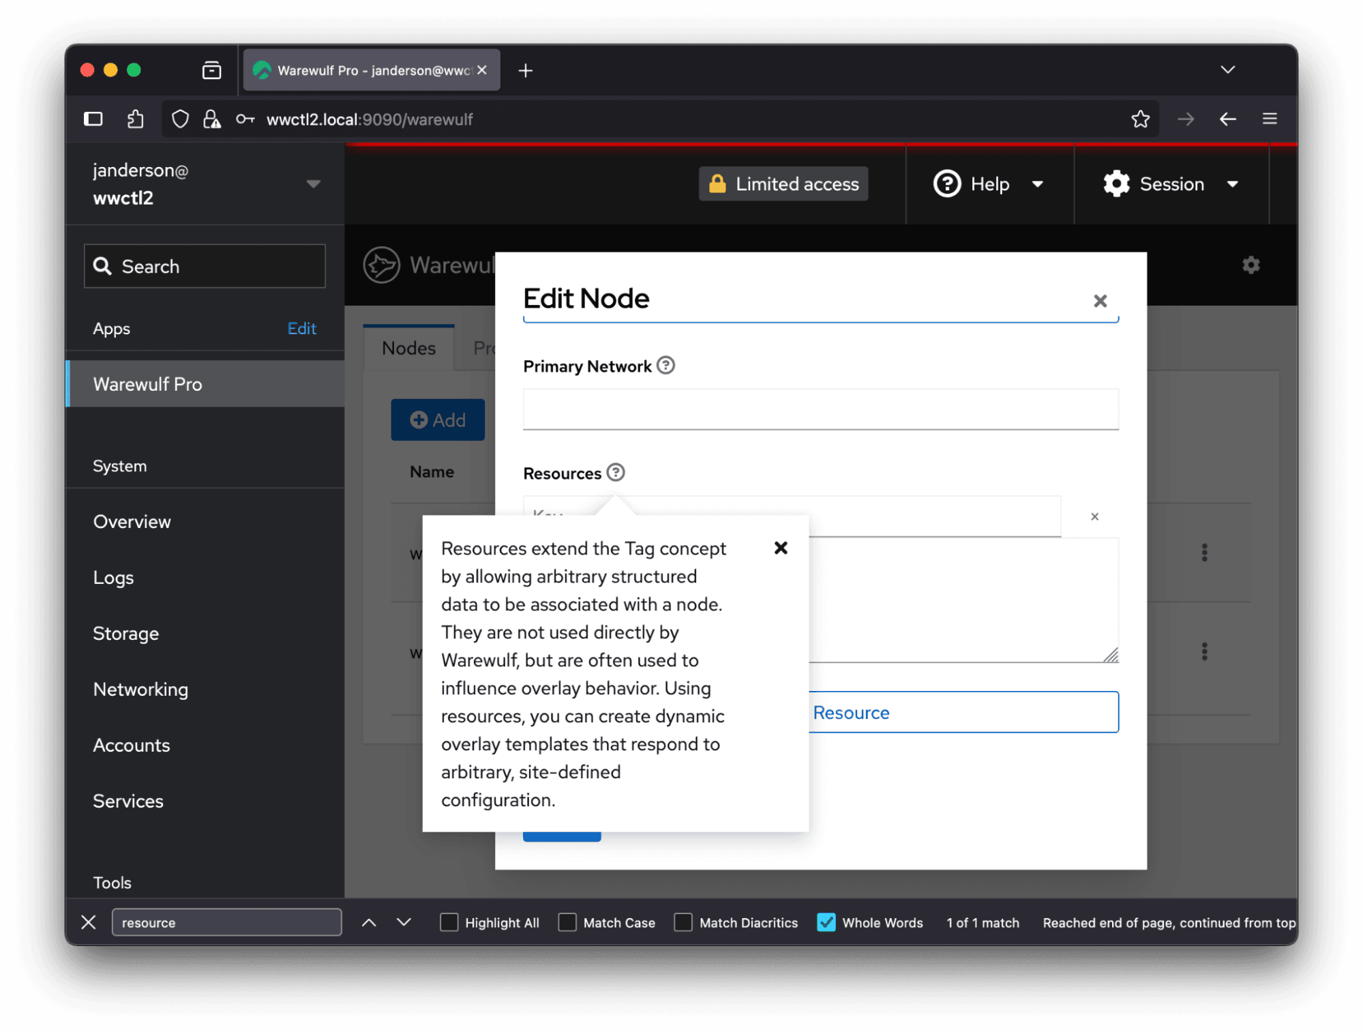Click the Limited access button
Image resolution: width=1363 pixels, height=1032 pixels.
pyautogui.click(x=783, y=184)
